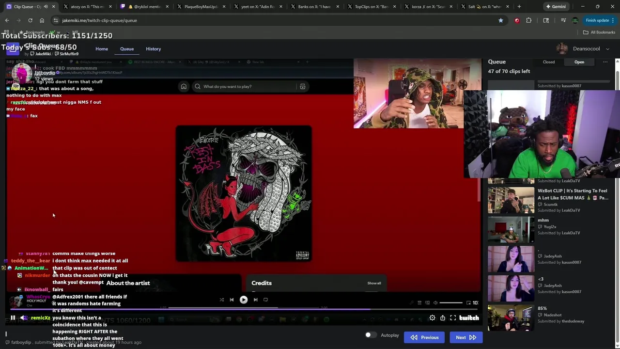
Task: Expand the Deansocool account dropdown
Action: click(607, 49)
